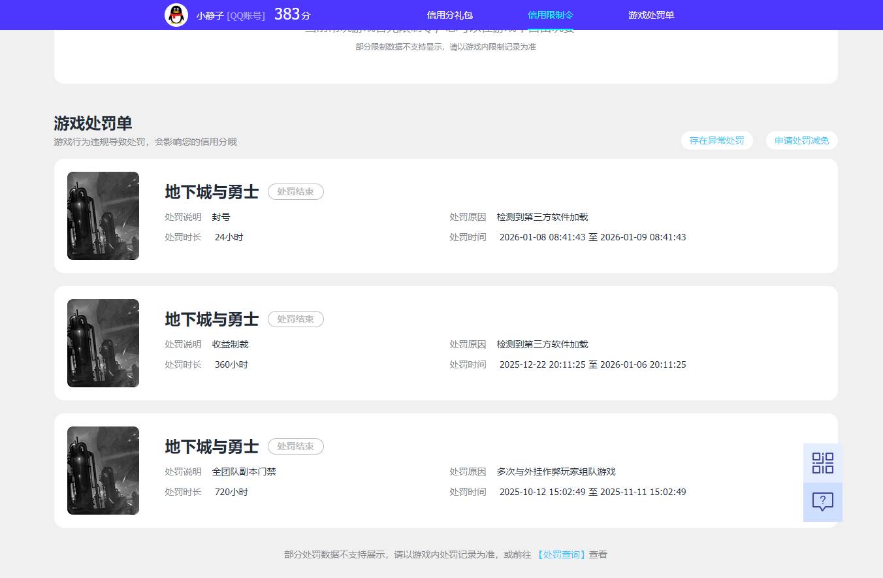Click the first 地下城与勇士 game thumbnail
The image size is (883, 578).
pos(103,216)
